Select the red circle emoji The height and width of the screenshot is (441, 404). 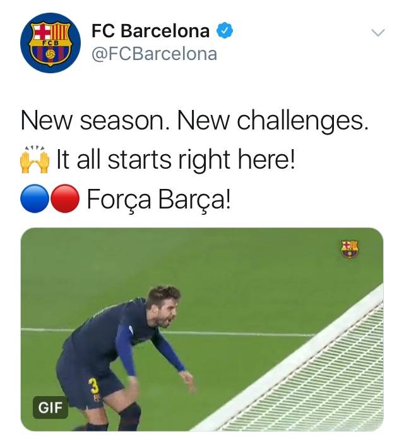click(65, 198)
